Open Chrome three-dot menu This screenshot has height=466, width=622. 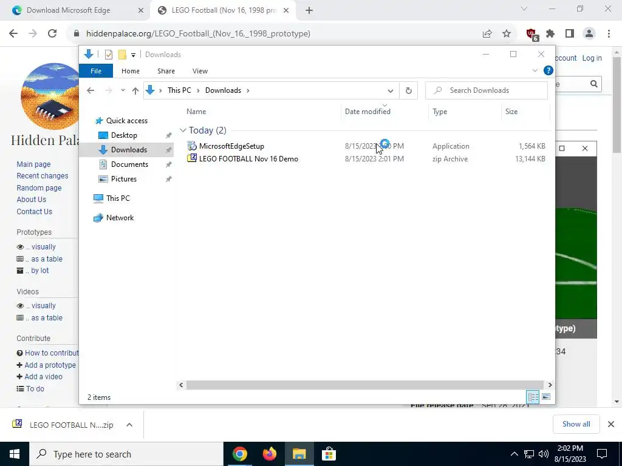pos(609,34)
